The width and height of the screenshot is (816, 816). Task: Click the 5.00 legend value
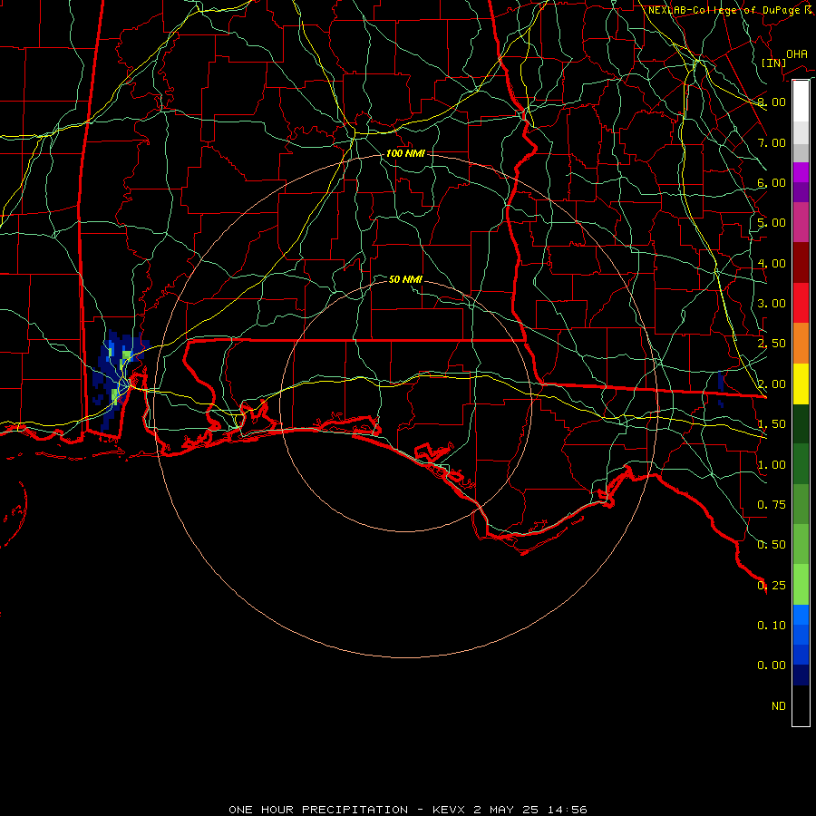772,223
